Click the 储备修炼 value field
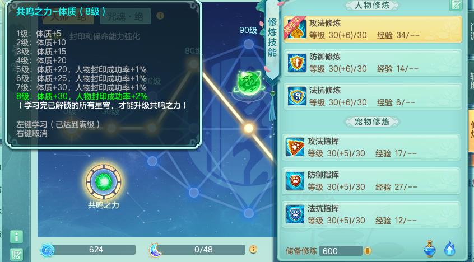Image resolution: width=474 pixels, height=262 pixels. [341, 251]
